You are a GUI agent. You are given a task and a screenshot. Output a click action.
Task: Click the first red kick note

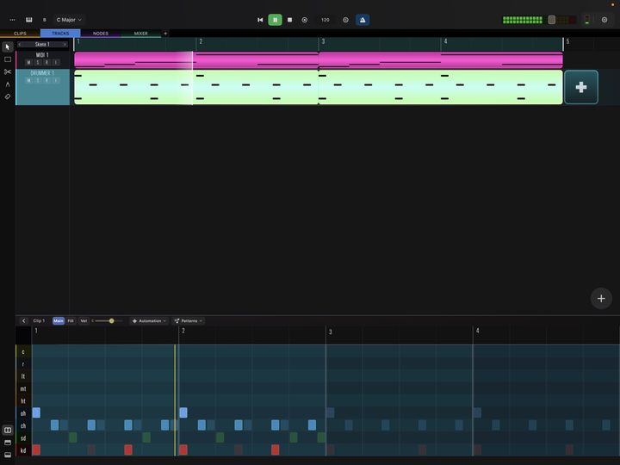point(36,449)
